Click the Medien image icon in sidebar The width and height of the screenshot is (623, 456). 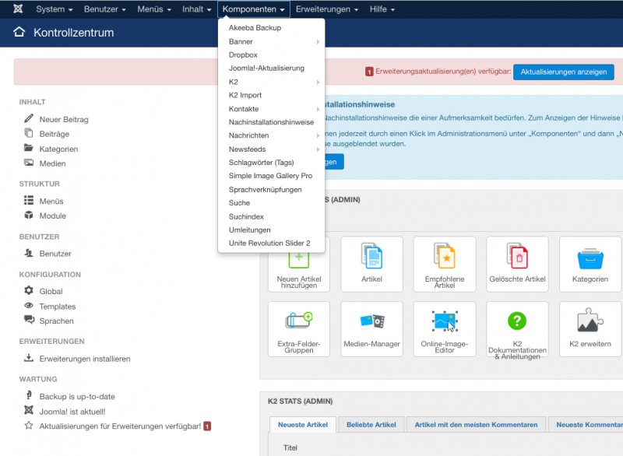[29, 163]
